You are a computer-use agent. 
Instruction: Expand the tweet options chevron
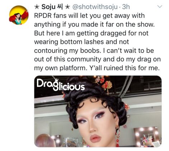(x=160, y=6)
